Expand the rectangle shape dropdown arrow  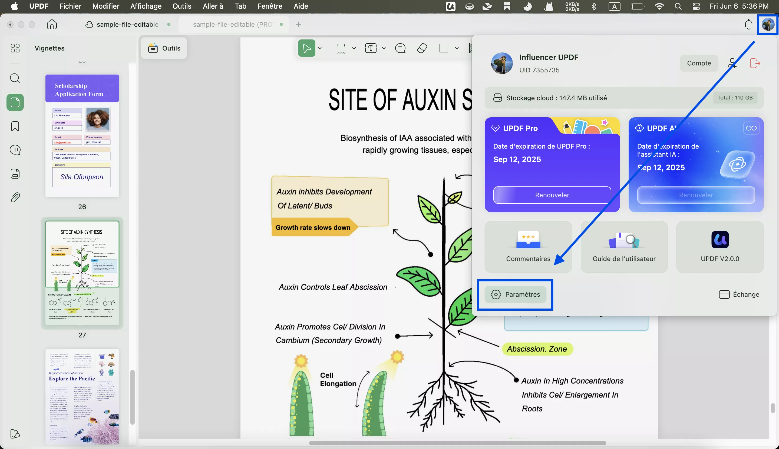point(457,48)
